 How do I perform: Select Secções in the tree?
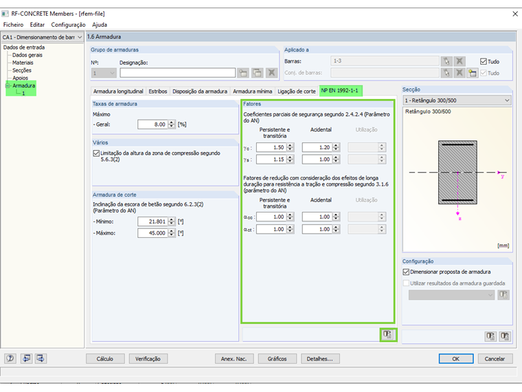(x=22, y=70)
